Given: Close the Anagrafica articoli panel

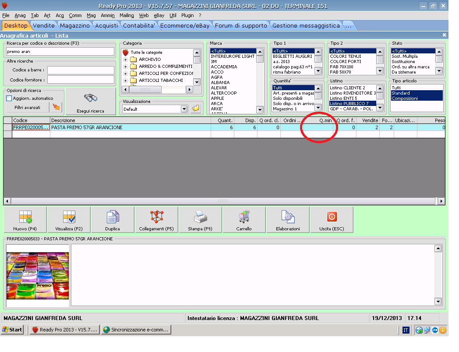Looking at the screenshot, I should coord(444,35).
